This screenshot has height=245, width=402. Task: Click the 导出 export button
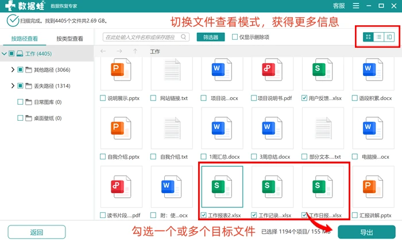click(366, 232)
